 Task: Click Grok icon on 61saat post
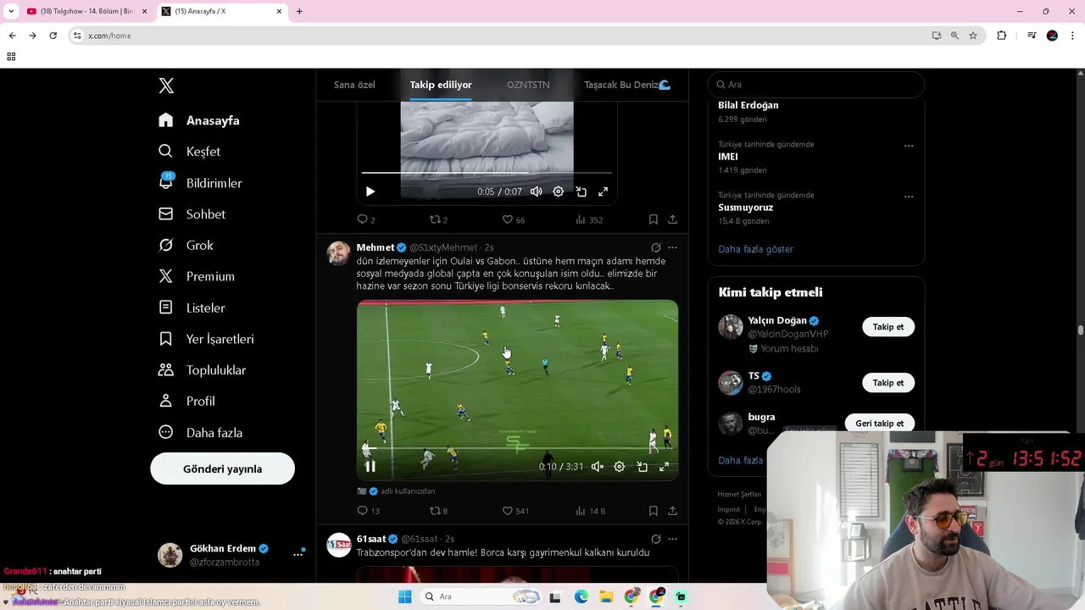point(655,539)
